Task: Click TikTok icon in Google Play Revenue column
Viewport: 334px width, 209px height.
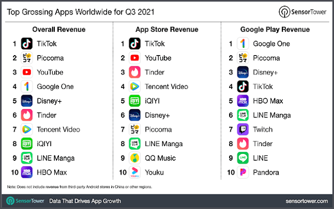Action: click(x=243, y=87)
